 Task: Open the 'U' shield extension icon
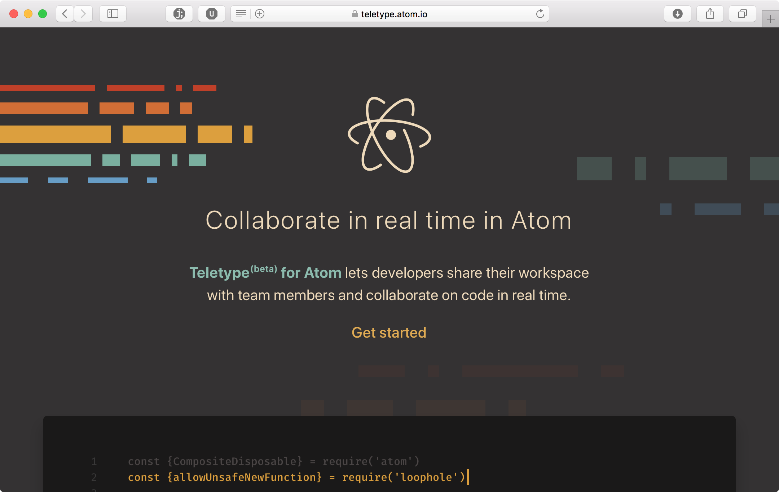tap(212, 14)
